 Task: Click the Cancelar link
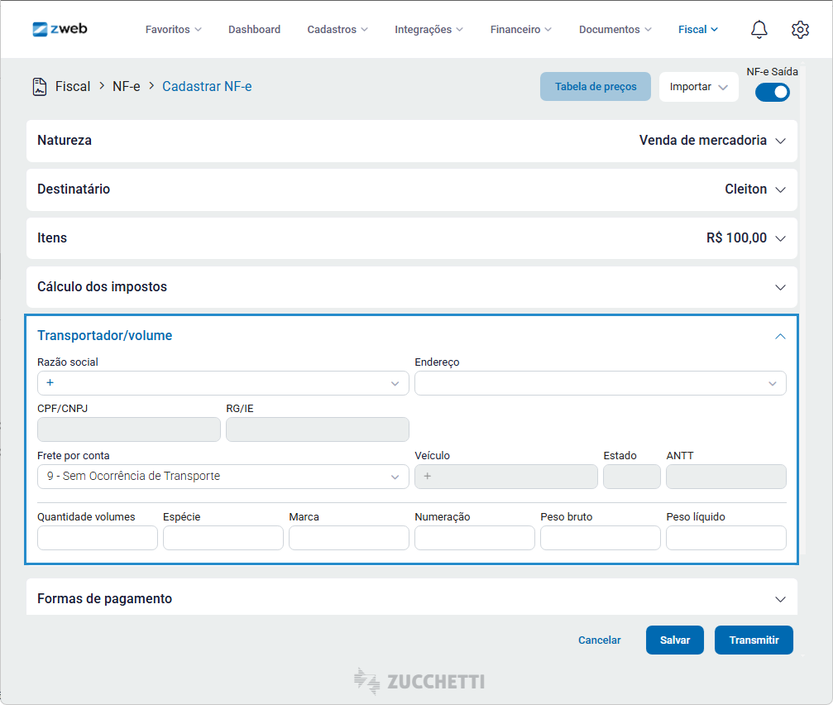click(599, 640)
